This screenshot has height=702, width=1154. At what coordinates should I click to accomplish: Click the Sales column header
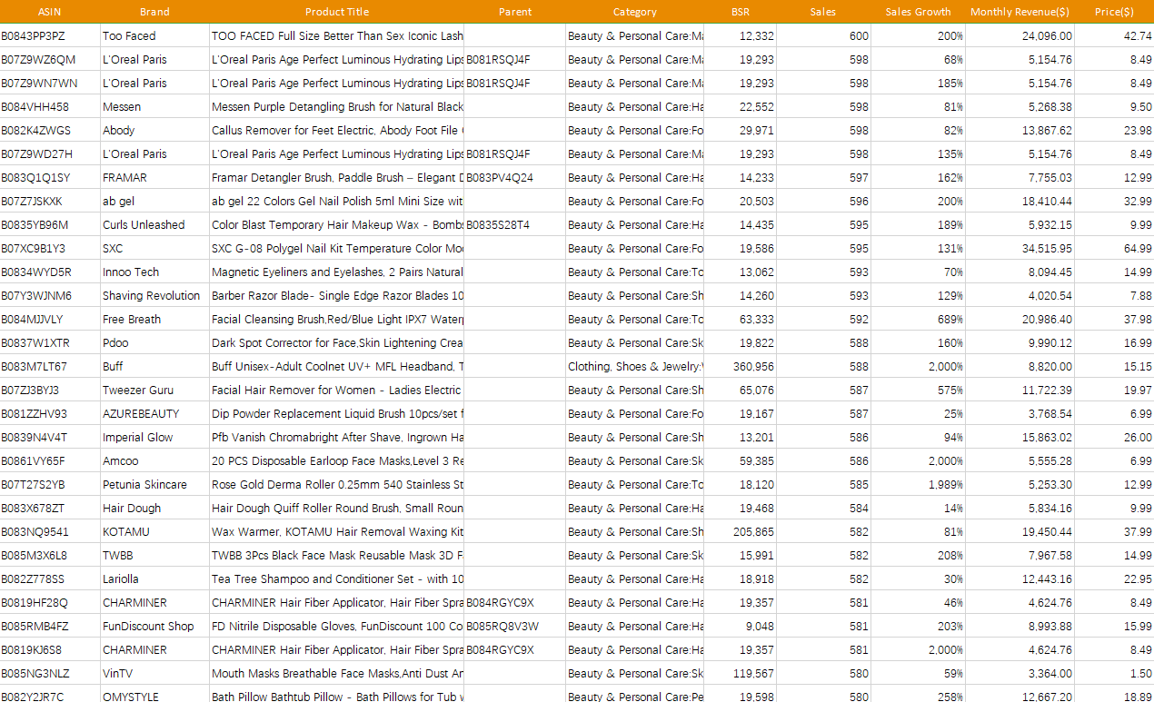pos(823,12)
